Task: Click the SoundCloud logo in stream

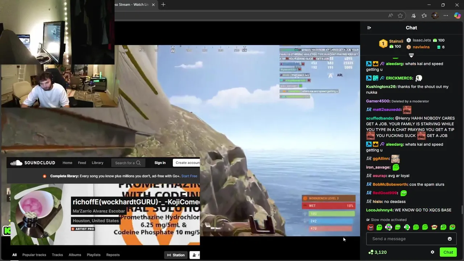Action: (33, 163)
